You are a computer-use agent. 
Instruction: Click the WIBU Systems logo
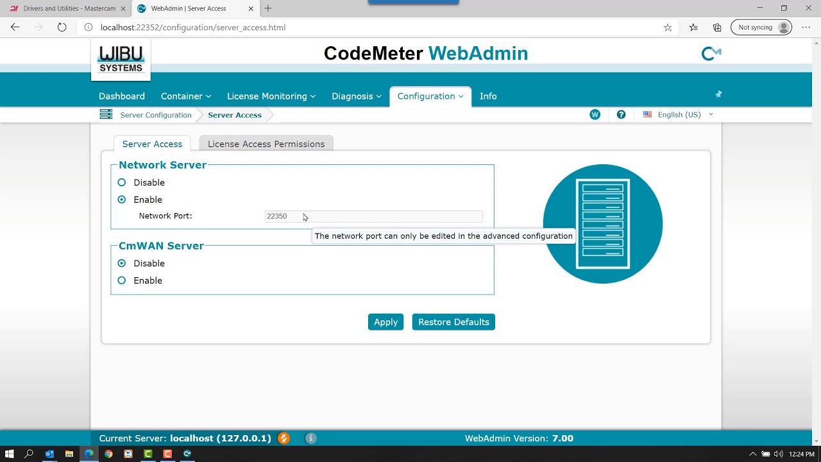click(x=121, y=60)
